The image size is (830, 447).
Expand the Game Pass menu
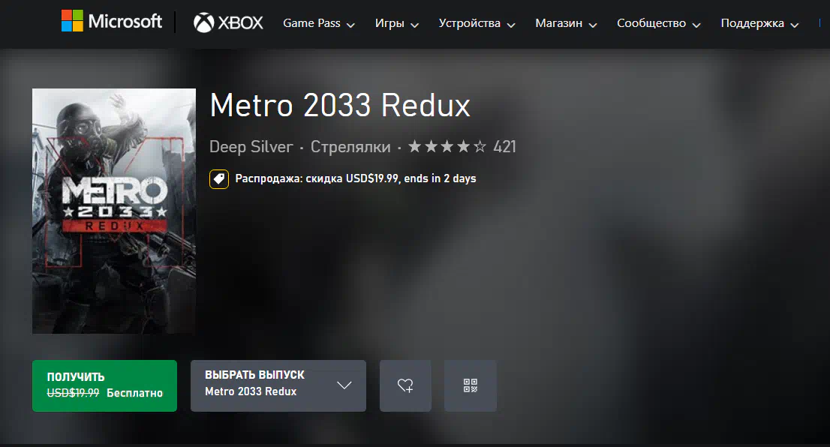[x=319, y=23]
